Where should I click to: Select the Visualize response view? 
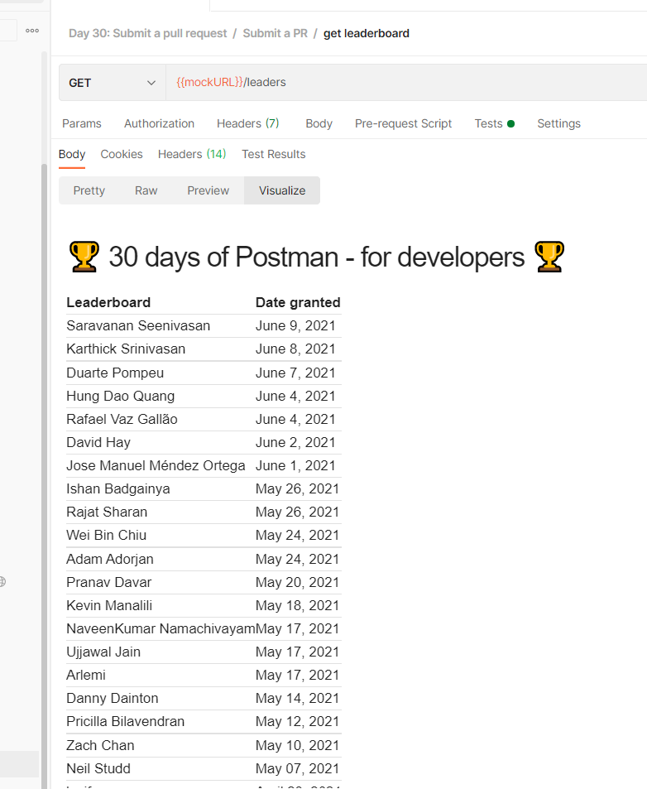(x=282, y=190)
